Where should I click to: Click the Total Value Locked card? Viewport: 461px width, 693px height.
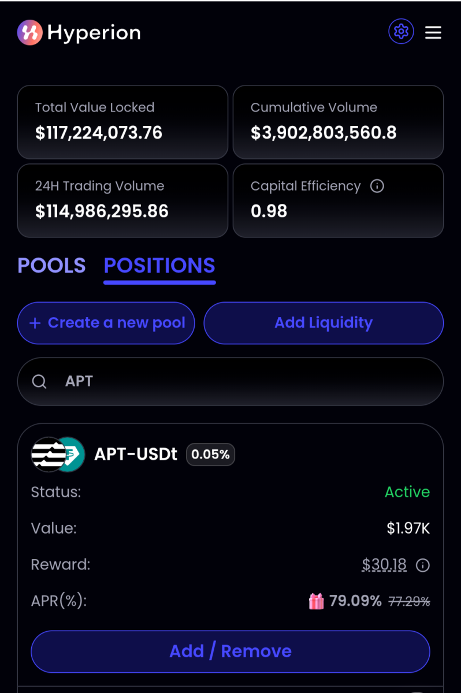coord(122,122)
